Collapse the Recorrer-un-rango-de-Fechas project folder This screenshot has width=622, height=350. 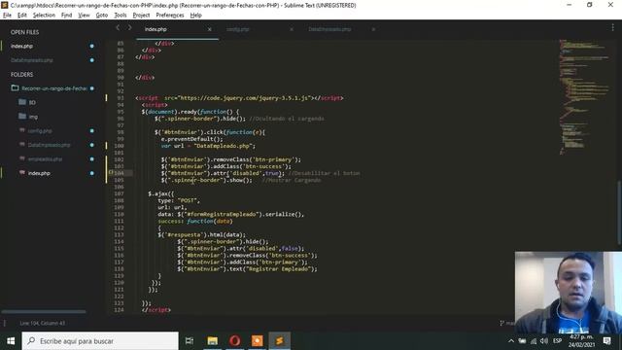(54, 88)
